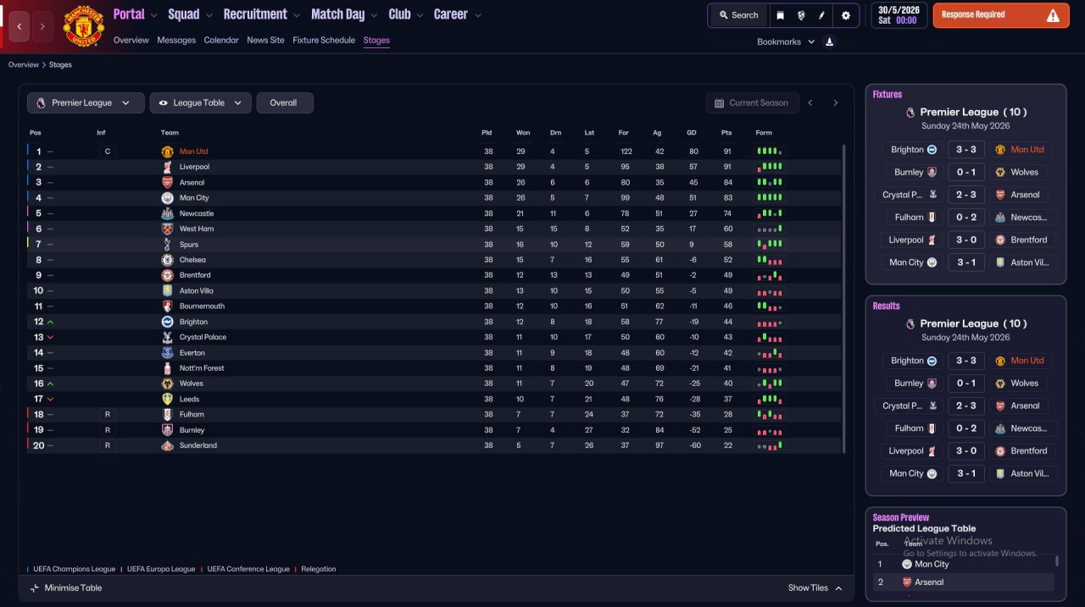1085x607 pixels.
Task: Click the Liverpool badge in league table
Action: [x=167, y=167]
